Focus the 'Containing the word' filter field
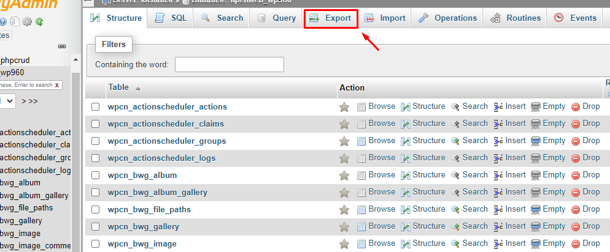610x252 pixels. [x=230, y=64]
